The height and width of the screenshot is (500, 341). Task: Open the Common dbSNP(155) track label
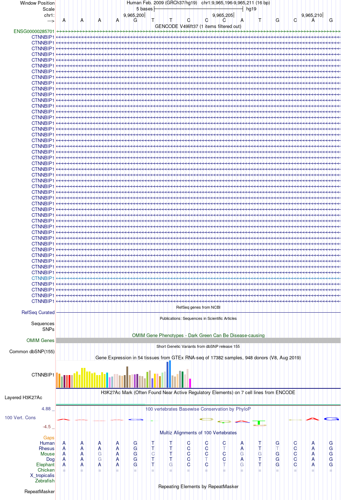(32, 352)
